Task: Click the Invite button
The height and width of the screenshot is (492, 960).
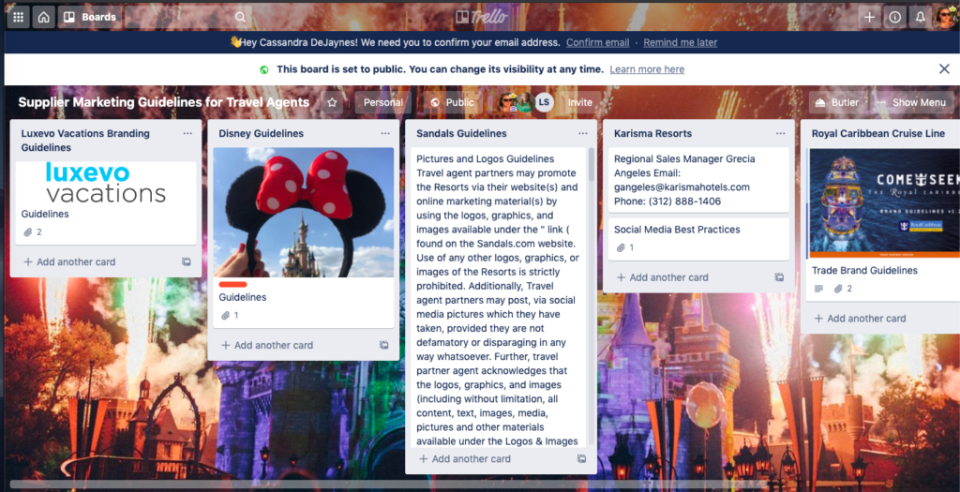Action: [x=579, y=102]
